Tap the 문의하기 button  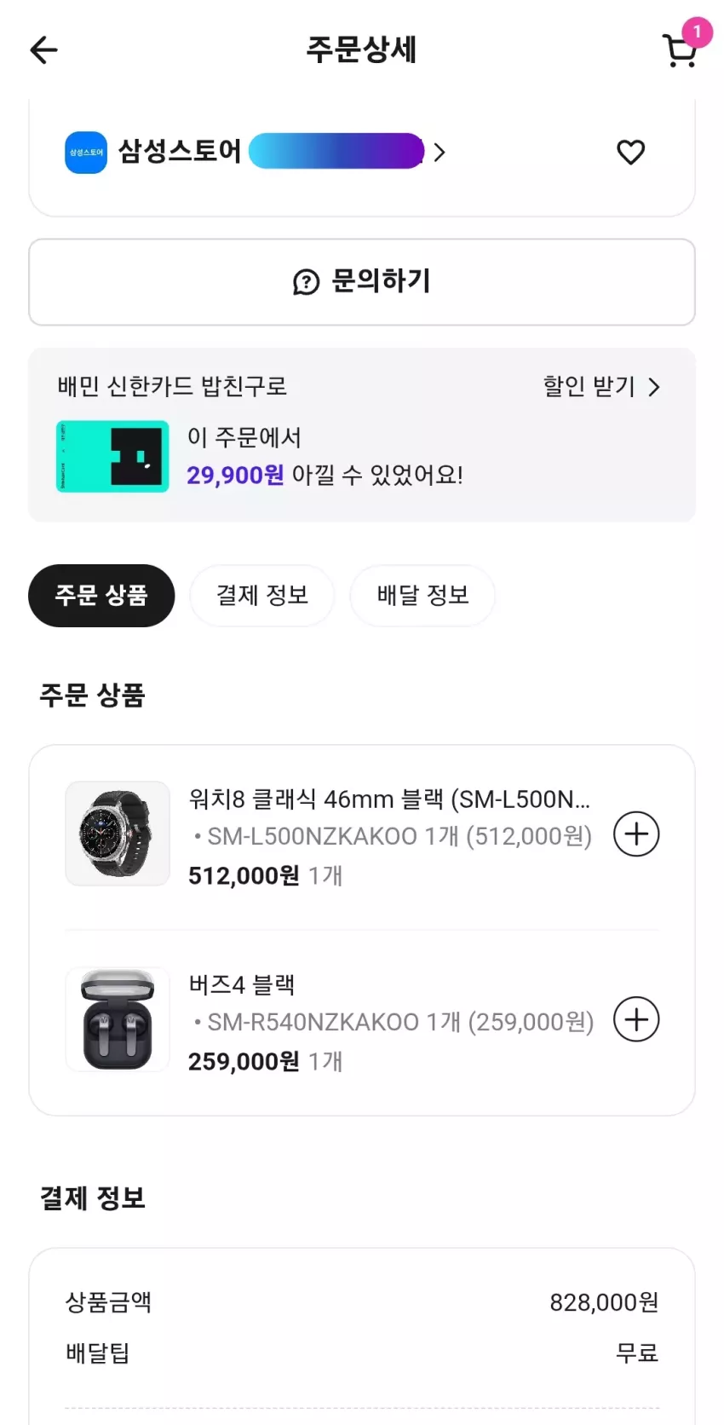tap(362, 282)
